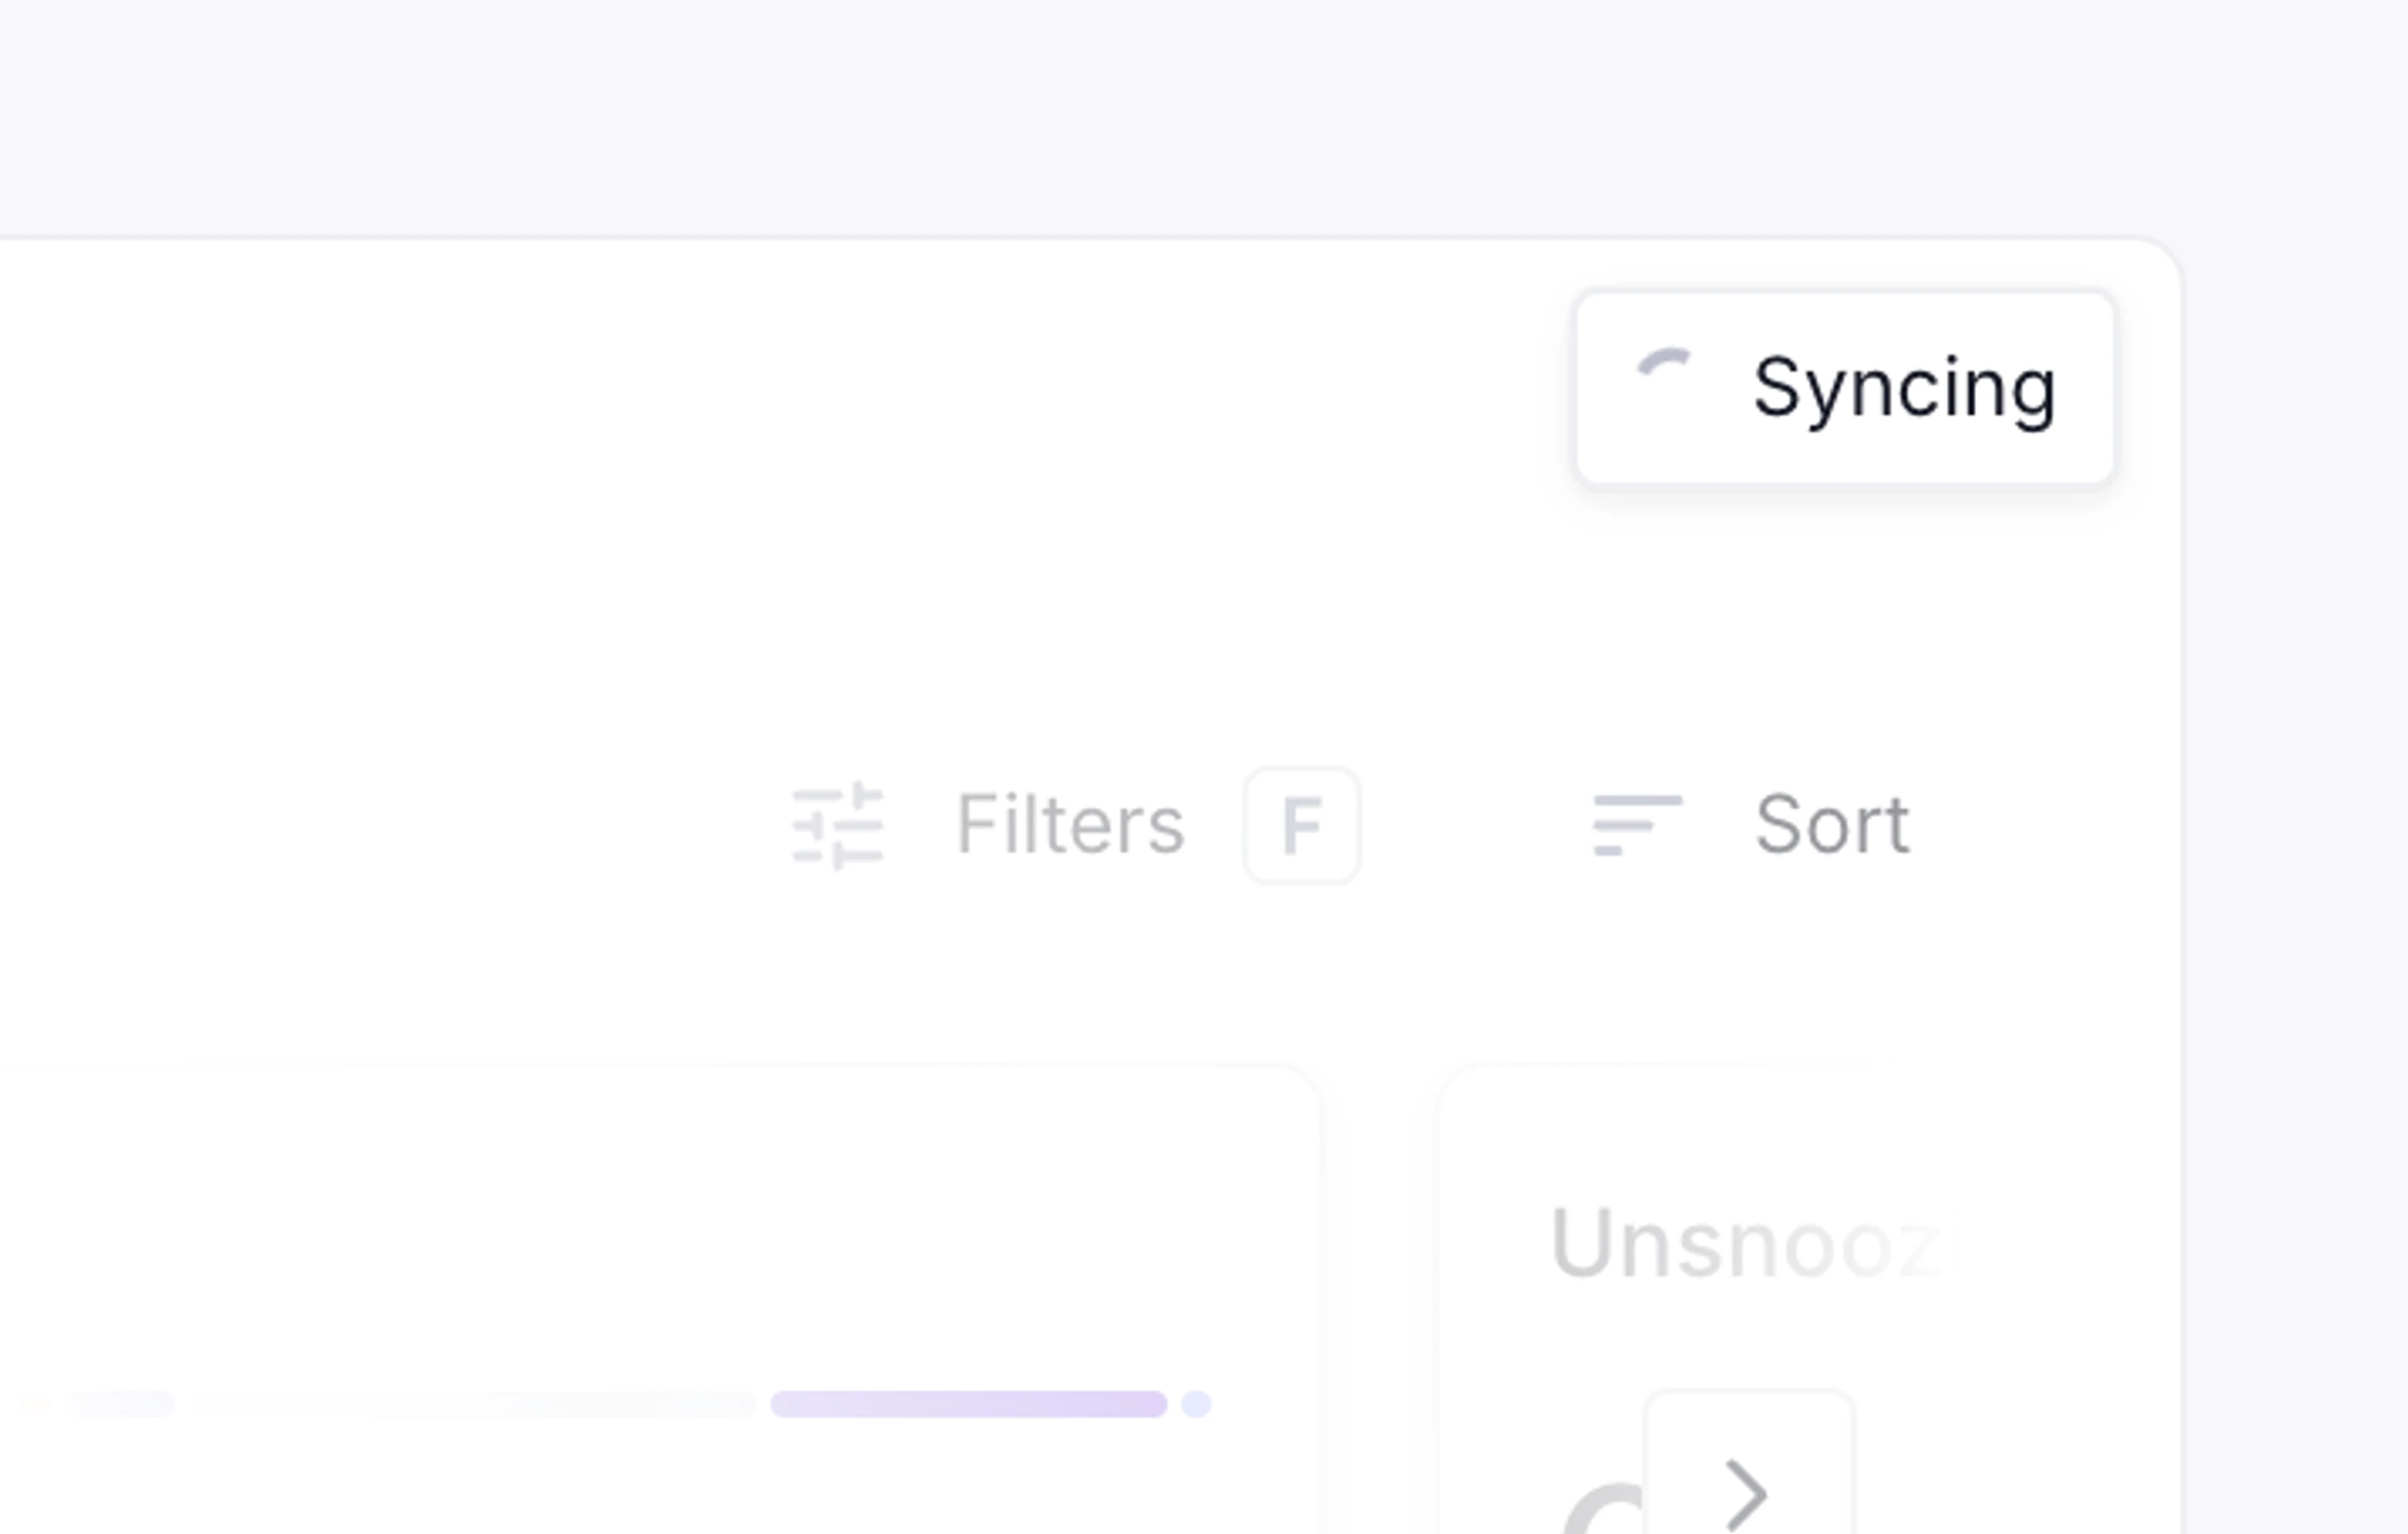The width and height of the screenshot is (2408, 1534).
Task: Click the word Syncing in the status pill
Action: click(1904, 388)
